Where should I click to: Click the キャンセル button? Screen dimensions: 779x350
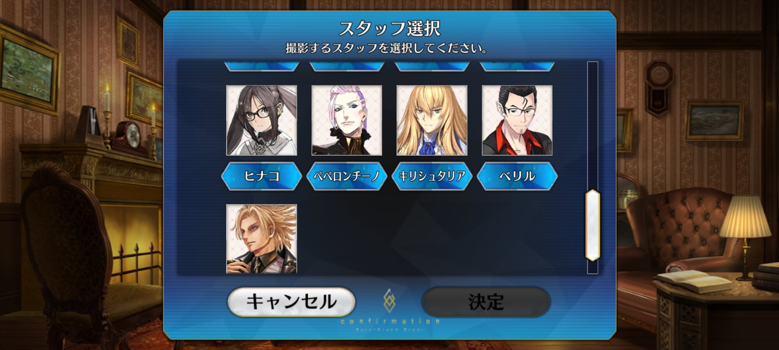pyautogui.click(x=291, y=302)
